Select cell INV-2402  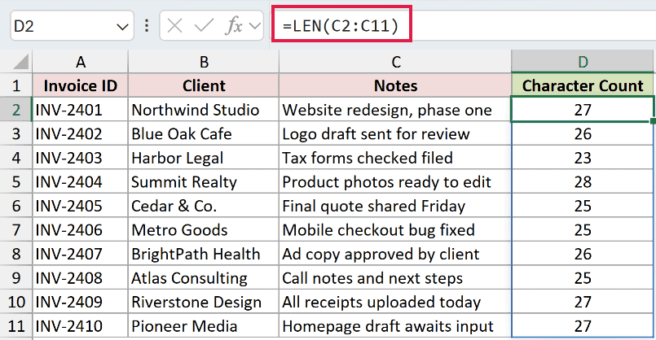81,133
